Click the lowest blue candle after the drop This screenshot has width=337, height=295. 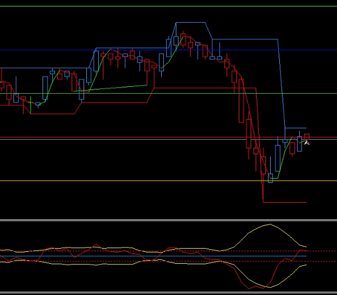(271, 179)
